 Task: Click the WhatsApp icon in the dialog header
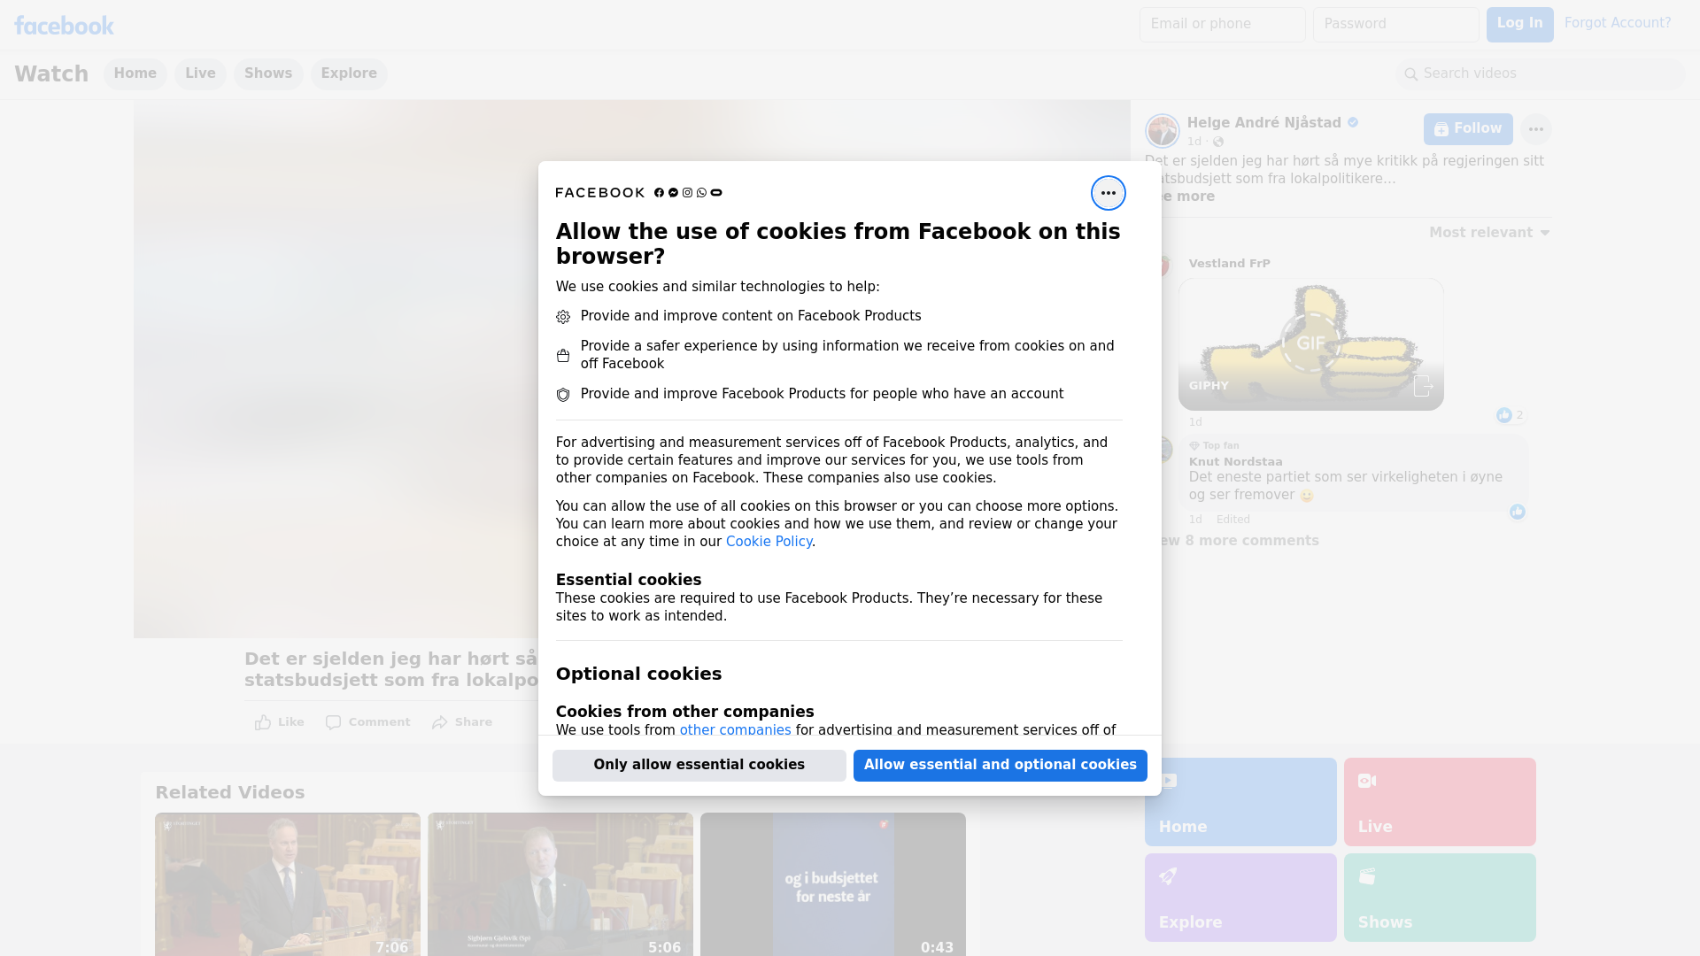point(701,193)
